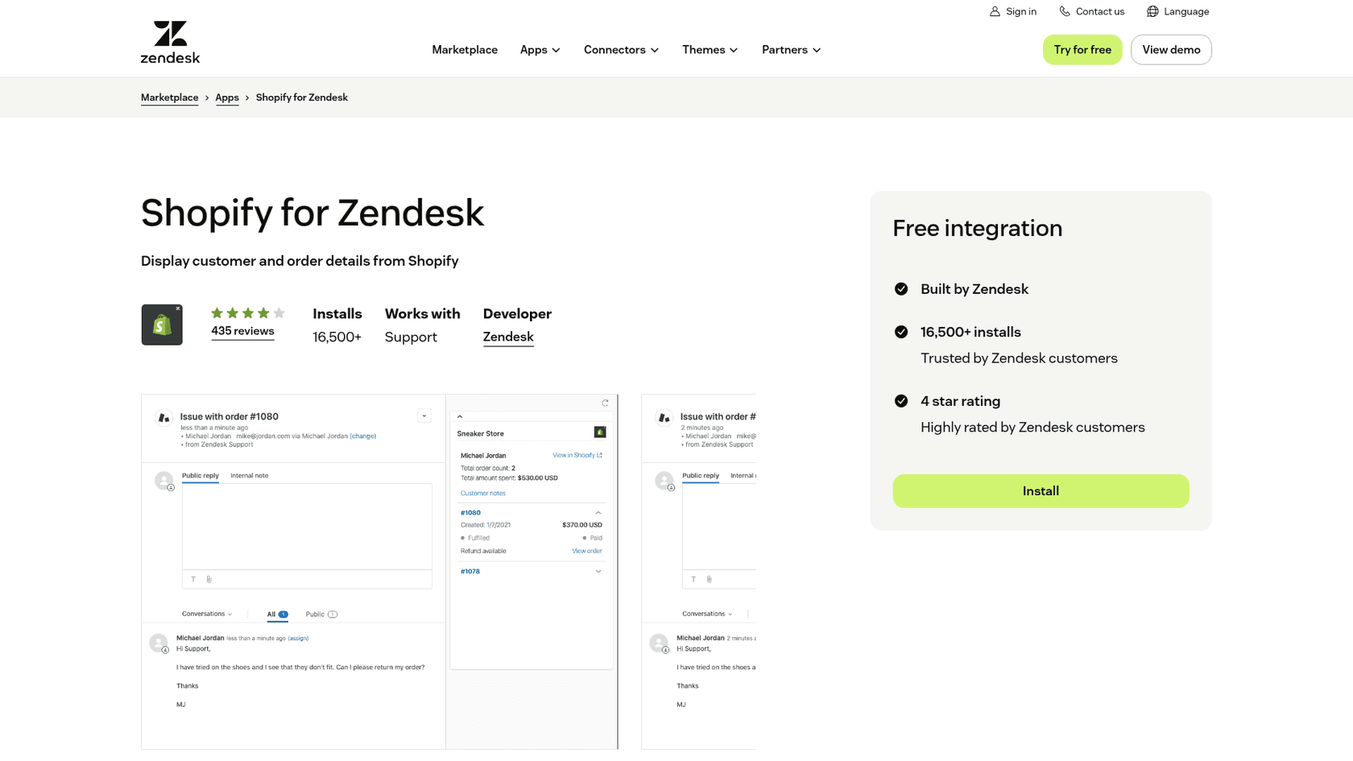Click the Shopify for Zendesk heading
Screen dimensions: 1353x761
312,213
